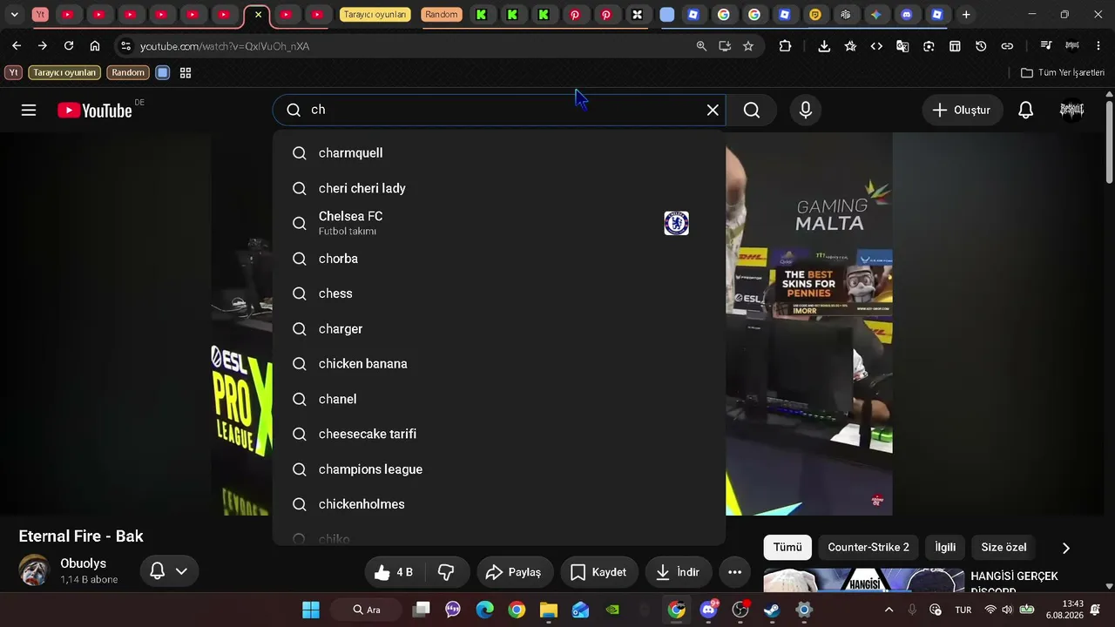Choose the 'chickenholmes' suggestion
The height and width of the screenshot is (627, 1115).
pyautogui.click(x=499, y=504)
